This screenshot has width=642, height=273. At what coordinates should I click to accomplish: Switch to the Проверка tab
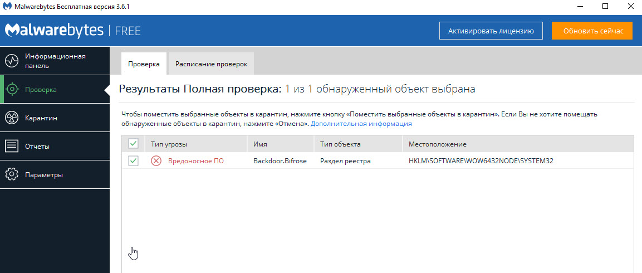144,65
